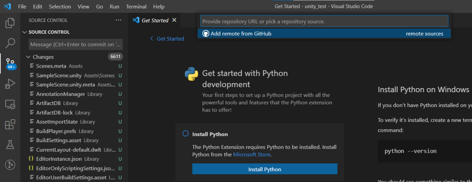The height and width of the screenshot is (182, 472).
Task: Click the JSON icon of EditorInstance.json
Action: (x=31, y=159)
